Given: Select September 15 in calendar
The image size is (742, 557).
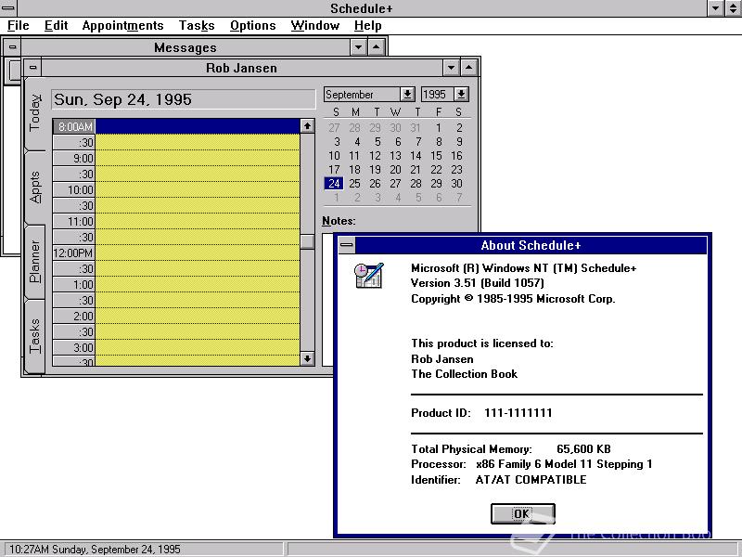Looking at the screenshot, I should coord(436,155).
